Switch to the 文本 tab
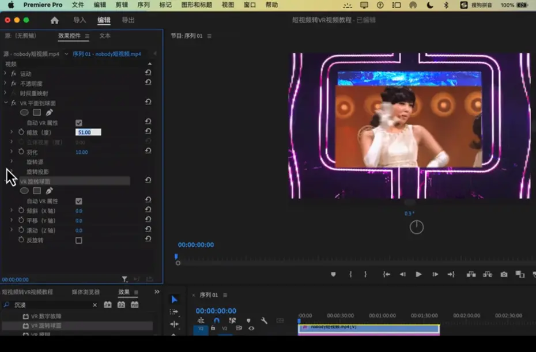 coord(104,36)
